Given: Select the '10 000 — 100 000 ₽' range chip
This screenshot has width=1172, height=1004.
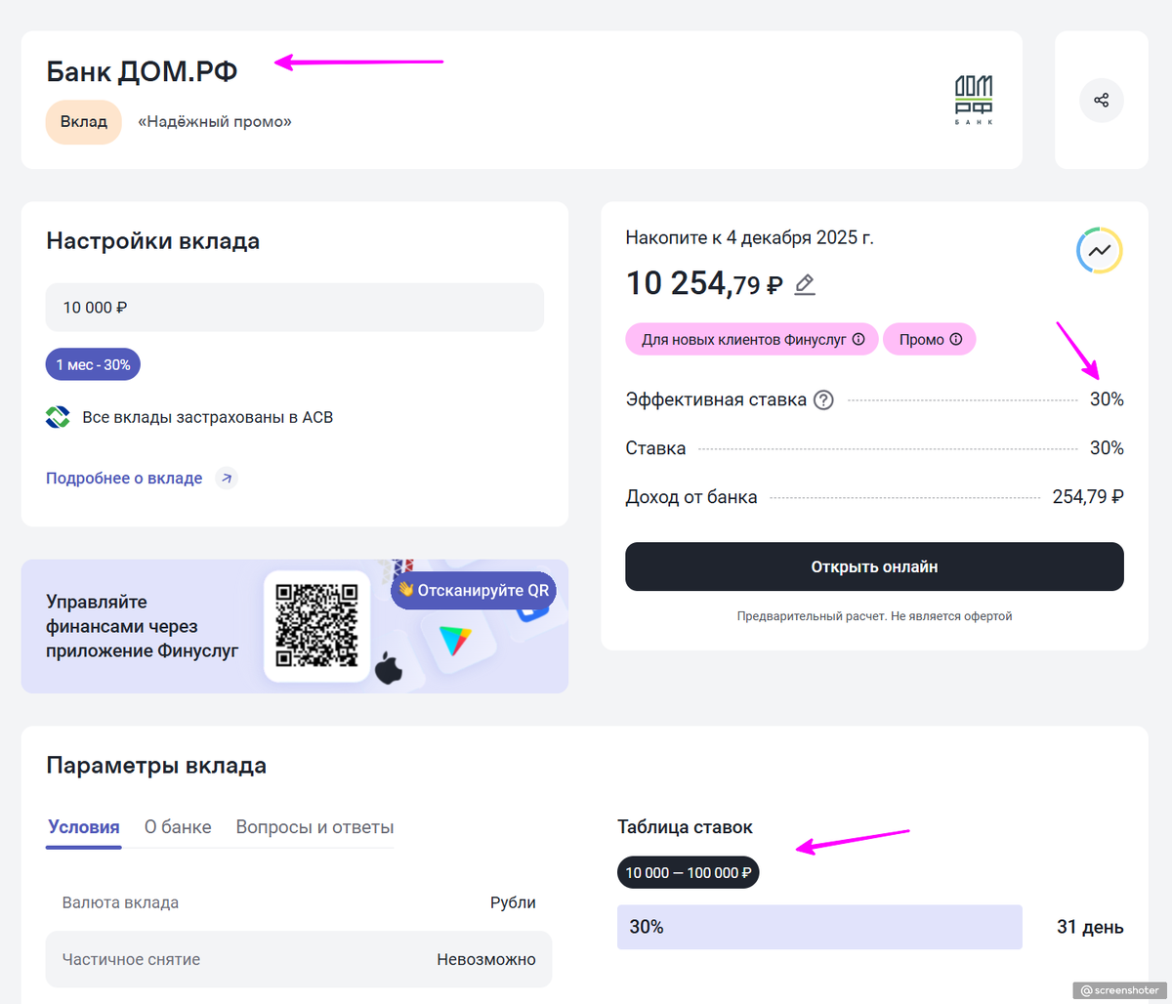Looking at the screenshot, I should click(688, 872).
